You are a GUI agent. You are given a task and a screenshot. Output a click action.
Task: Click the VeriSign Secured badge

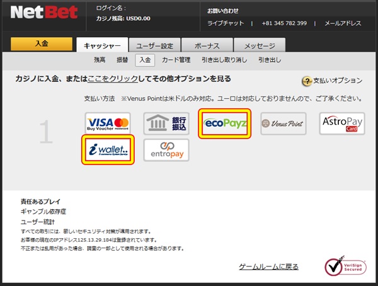click(x=345, y=266)
